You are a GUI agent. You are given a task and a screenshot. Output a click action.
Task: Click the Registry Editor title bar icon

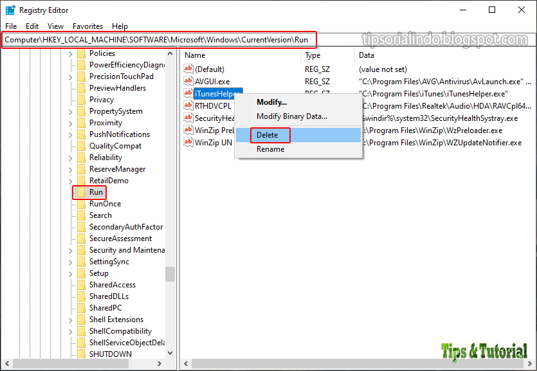(10, 10)
